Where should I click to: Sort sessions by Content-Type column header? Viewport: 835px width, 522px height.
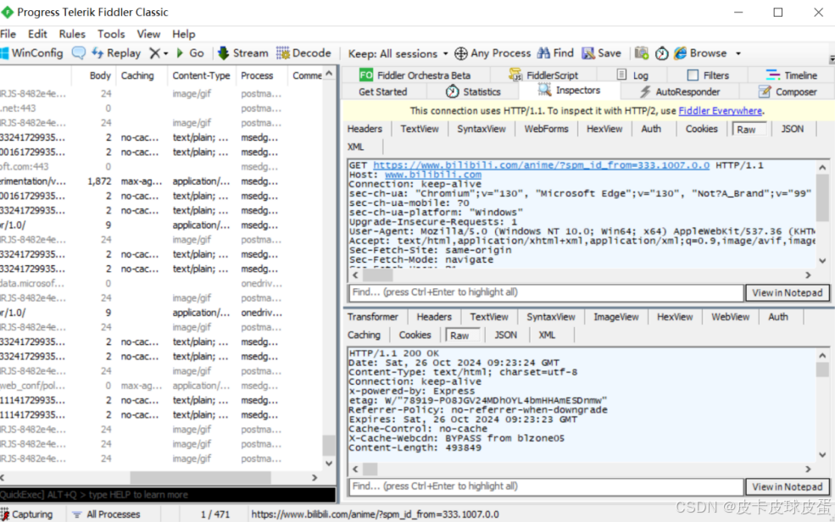(201, 75)
